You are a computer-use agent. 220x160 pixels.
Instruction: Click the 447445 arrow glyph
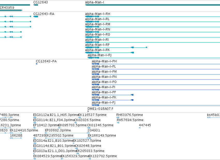pos(140,128)
